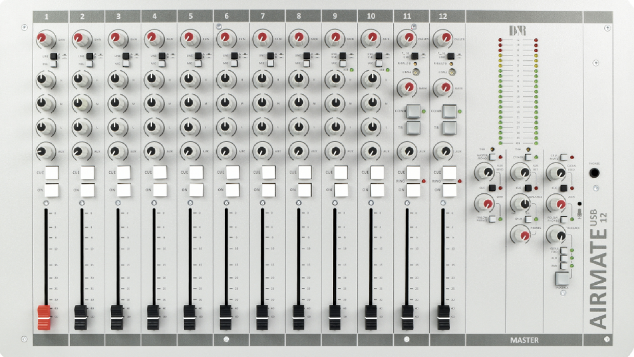Turn the channel 1 GAIN knob
The height and width of the screenshot is (357, 634).
pos(45,39)
